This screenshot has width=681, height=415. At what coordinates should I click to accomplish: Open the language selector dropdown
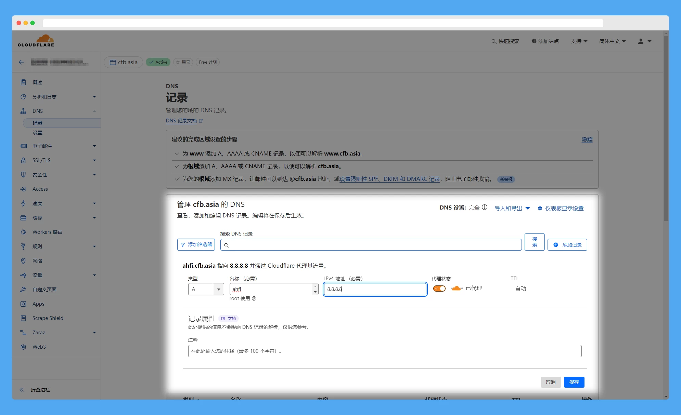click(612, 41)
